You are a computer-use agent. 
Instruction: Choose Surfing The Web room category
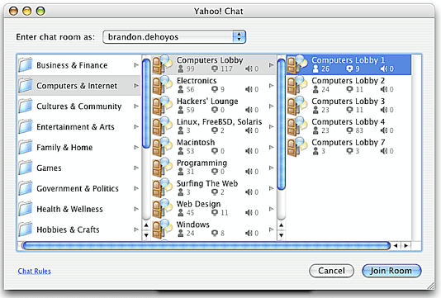pyautogui.click(x=214, y=187)
